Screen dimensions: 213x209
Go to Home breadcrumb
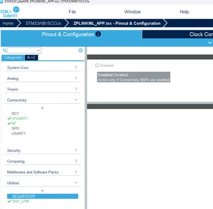tap(8, 23)
